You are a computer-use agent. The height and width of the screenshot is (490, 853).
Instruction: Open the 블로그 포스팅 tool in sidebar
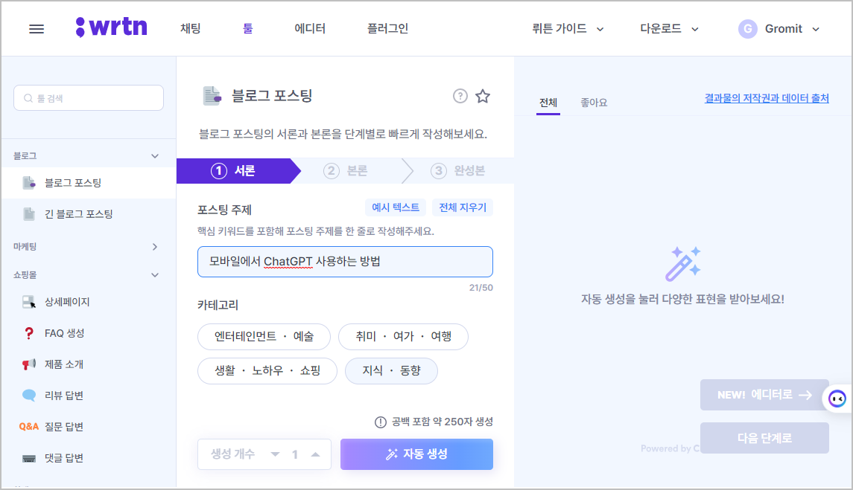coord(74,182)
